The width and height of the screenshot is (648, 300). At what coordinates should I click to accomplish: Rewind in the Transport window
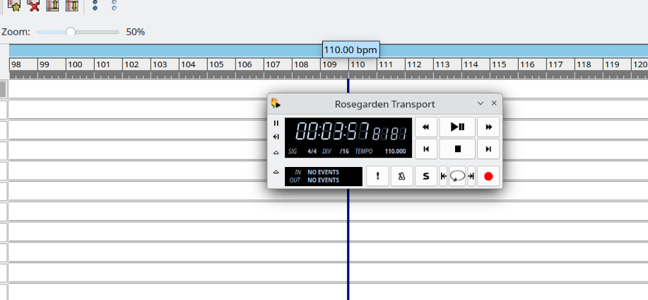(425, 127)
